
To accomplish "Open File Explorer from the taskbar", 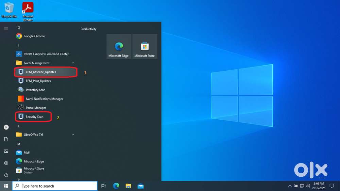I will [129, 186].
